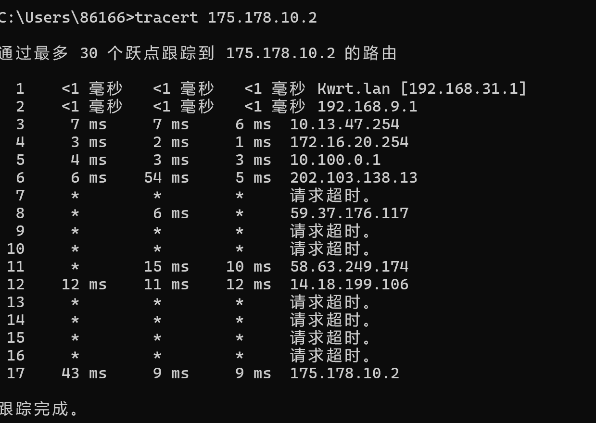Click the IP address 14.18.199.106
The image size is (596, 423).
pos(349,285)
